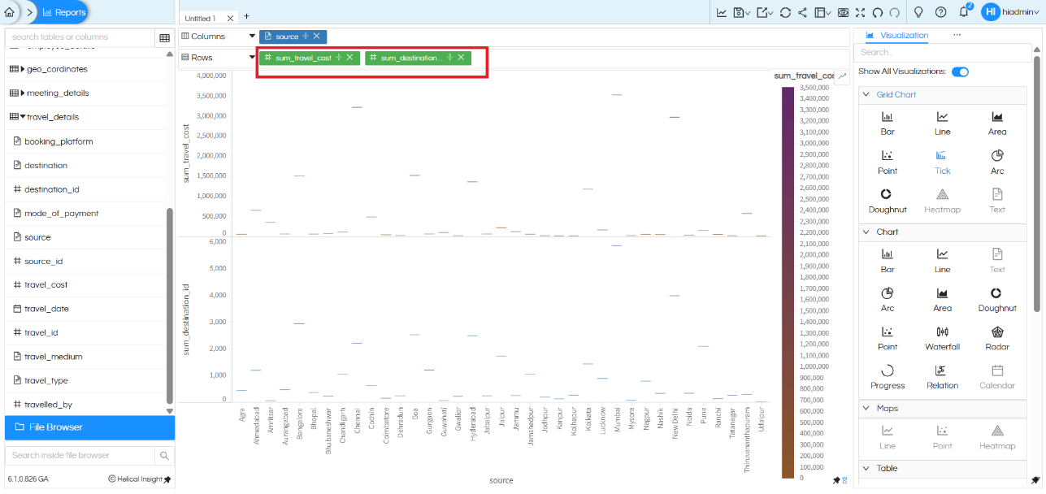
Task: Click the refresh icon in top toolbar
Action: (784, 13)
